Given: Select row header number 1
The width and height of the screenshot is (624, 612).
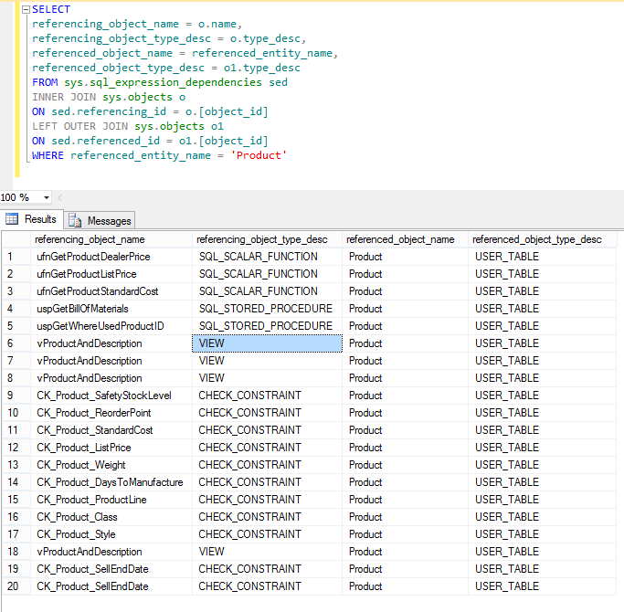Looking at the screenshot, I should coord(16,257).
